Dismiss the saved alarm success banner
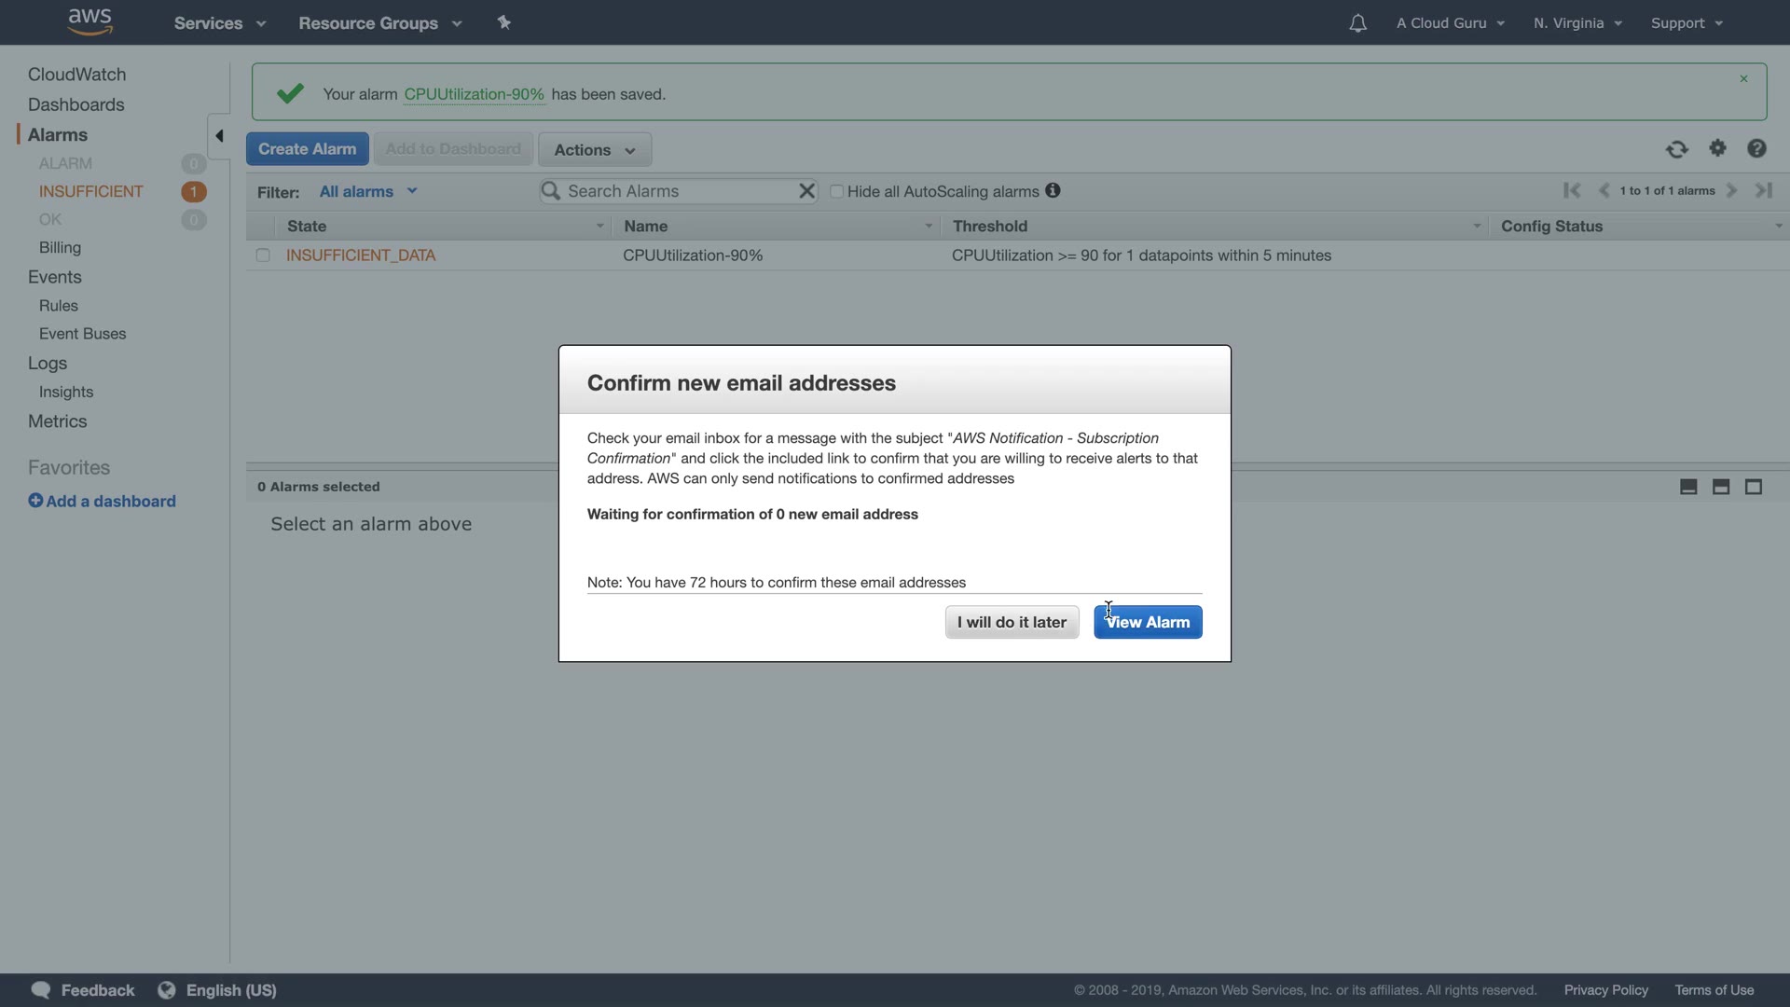 tap(1743, 79)
